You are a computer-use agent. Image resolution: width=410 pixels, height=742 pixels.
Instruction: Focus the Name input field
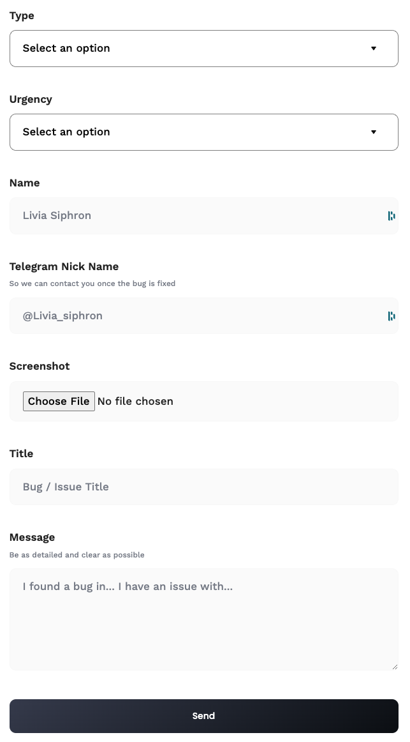[x=191, y=216]
